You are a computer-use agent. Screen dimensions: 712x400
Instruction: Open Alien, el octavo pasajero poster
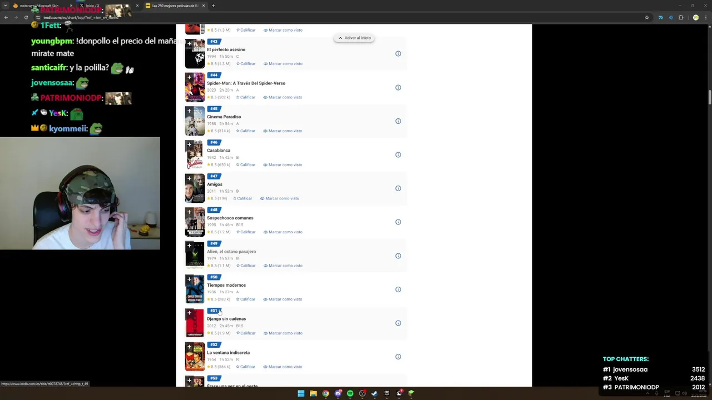195,256
